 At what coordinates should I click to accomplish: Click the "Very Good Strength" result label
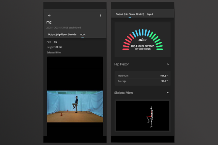coord(143,49)
